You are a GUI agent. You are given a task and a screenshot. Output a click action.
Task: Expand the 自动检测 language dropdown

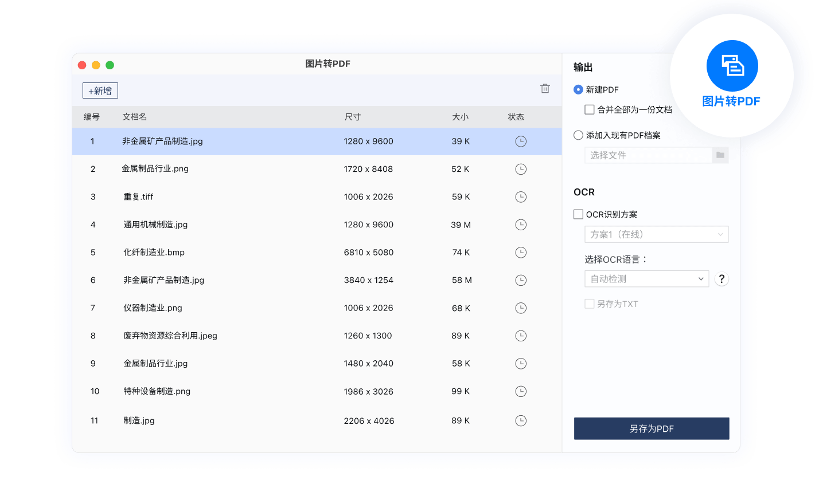point(646,279)
